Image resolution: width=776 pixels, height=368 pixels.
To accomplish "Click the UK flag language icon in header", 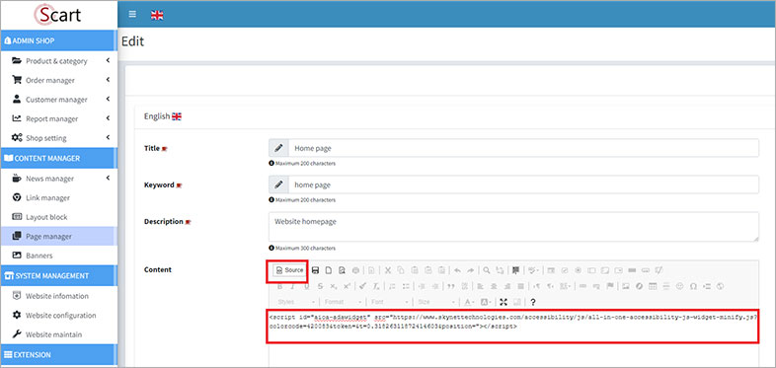I will pyautogui.click(x=157, y=15).
